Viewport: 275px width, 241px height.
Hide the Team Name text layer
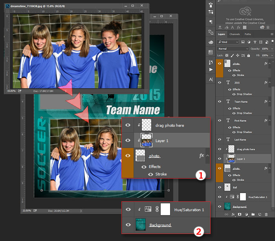pos(220,102)
